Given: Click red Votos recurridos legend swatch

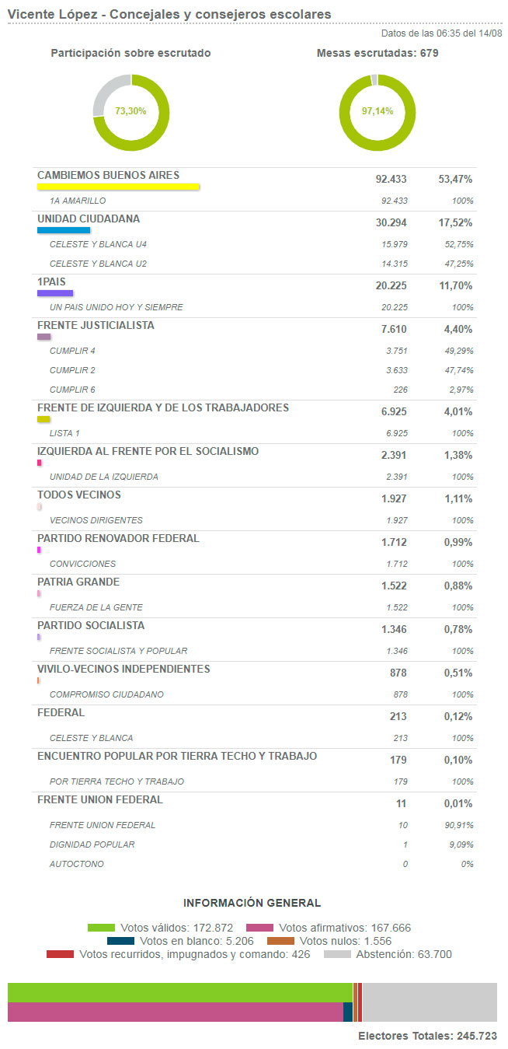Looking at the screenshot, I should point(61,954).
